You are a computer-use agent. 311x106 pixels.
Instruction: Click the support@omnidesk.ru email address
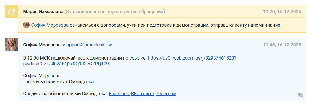pos(87,45)
